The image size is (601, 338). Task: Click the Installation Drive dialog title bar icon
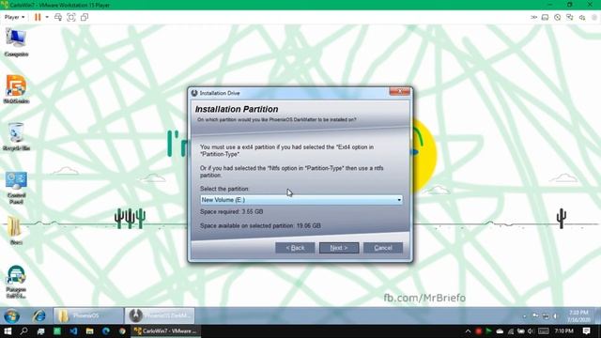pos(194,93)
